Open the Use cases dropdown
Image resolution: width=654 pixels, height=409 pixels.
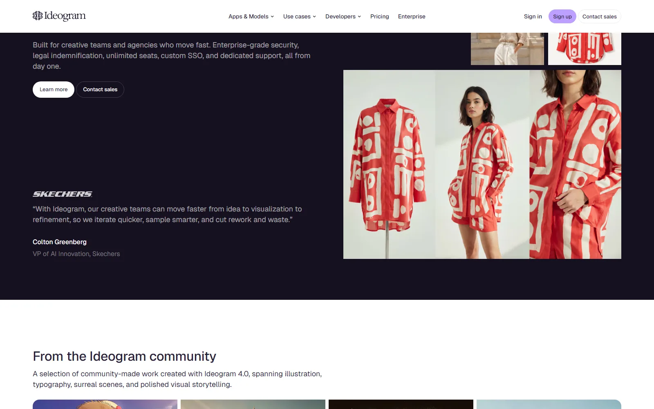click(300, 16)
